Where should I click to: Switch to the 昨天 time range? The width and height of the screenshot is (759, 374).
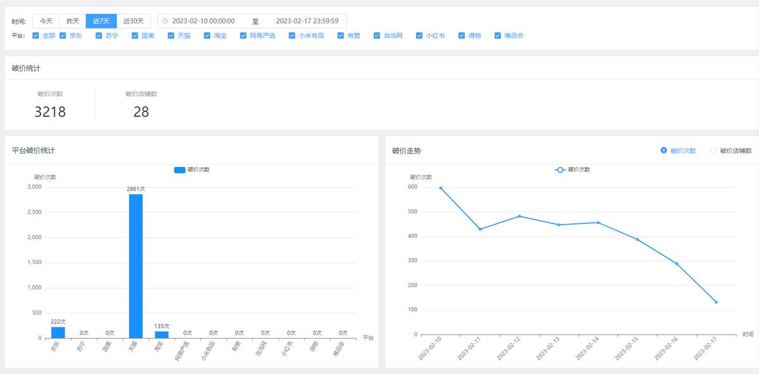(x=73, y=21)
